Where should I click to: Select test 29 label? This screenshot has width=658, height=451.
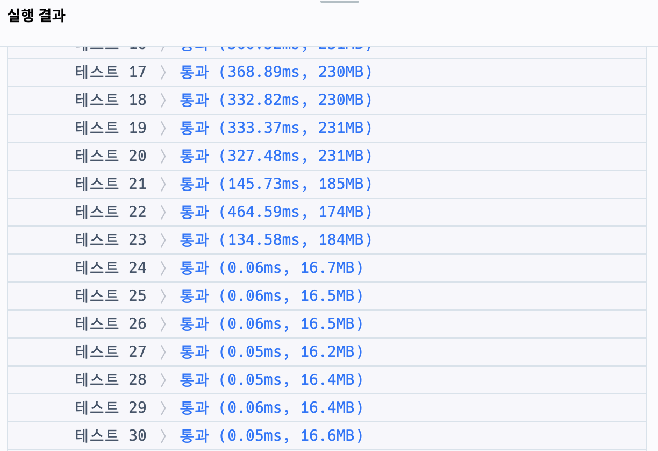111,407
